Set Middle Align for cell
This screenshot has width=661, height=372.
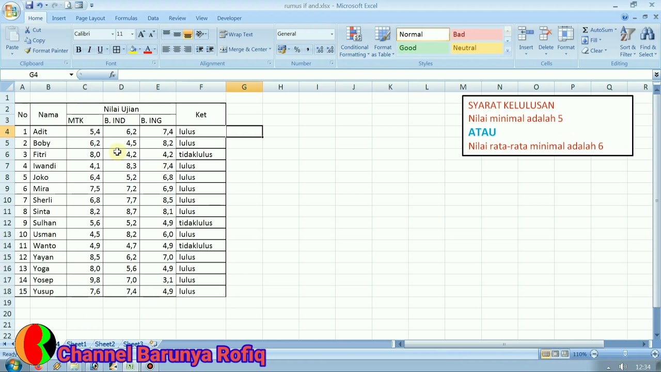click(177, 34)
